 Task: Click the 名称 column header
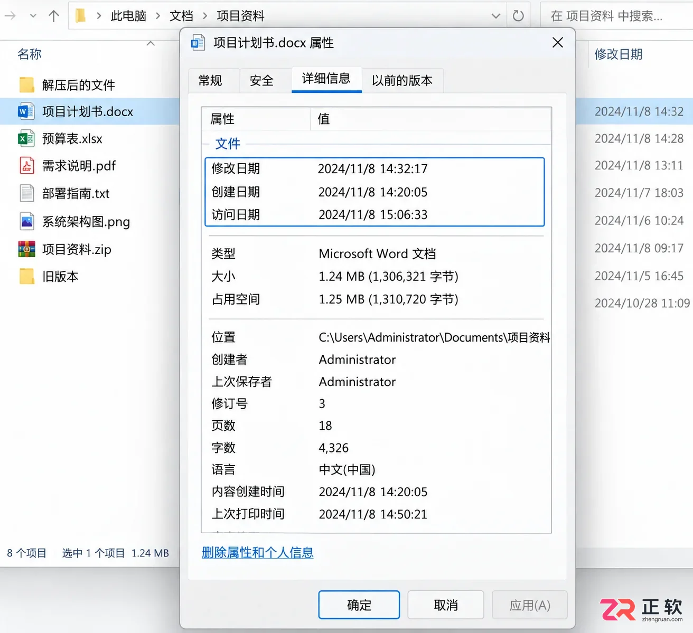(x=30, y=54)
